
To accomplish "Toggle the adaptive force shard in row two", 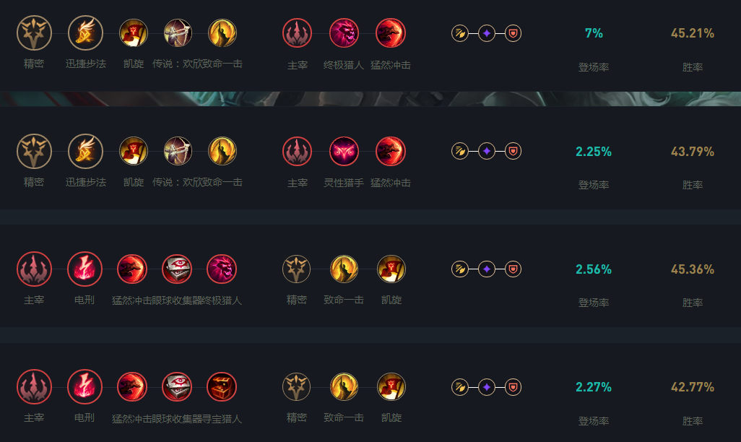I will 487,150.
